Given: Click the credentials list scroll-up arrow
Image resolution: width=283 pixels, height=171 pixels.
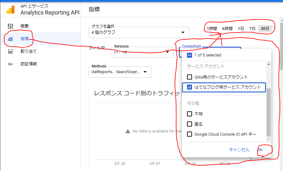Looking at the screenshot, I should (269, 64).
